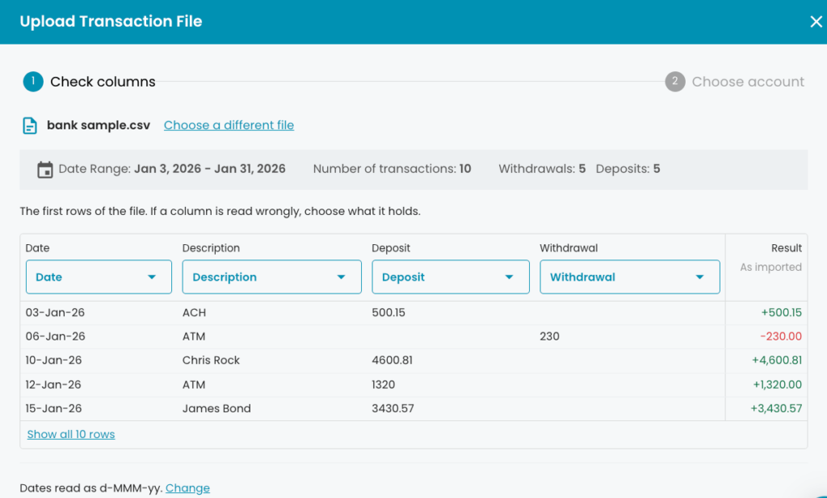
Task: Click the Deposit column header label
Action: click(x=391, y=248)
